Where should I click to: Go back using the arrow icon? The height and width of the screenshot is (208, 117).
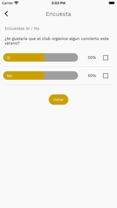pyautogui.click(x=6, y=14)
